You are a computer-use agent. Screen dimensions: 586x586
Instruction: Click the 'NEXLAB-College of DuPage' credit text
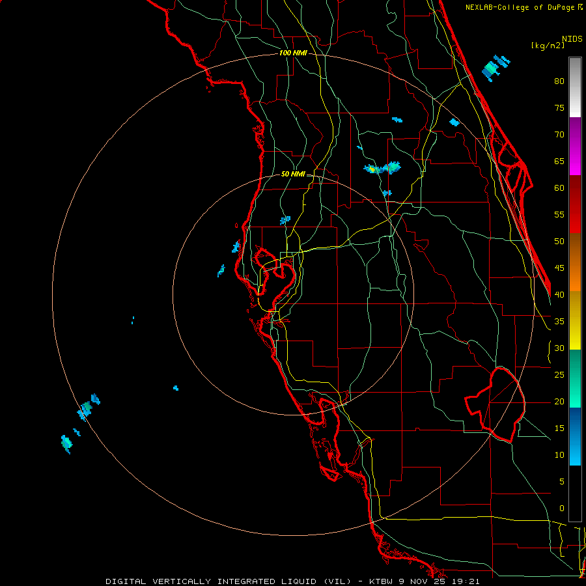[521, 7]
